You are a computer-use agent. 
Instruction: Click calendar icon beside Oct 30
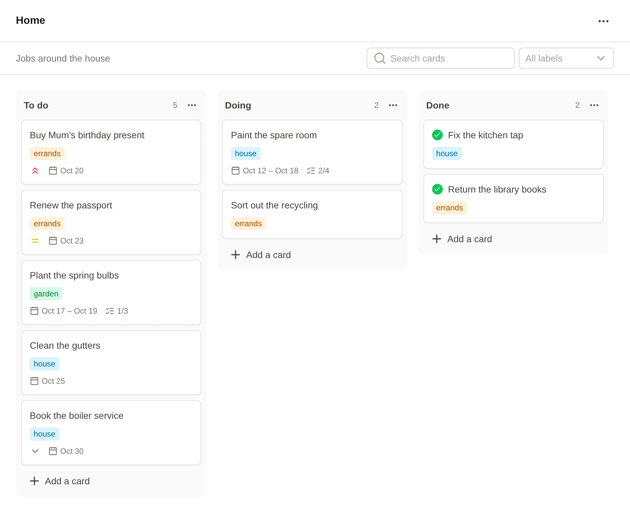53,451
